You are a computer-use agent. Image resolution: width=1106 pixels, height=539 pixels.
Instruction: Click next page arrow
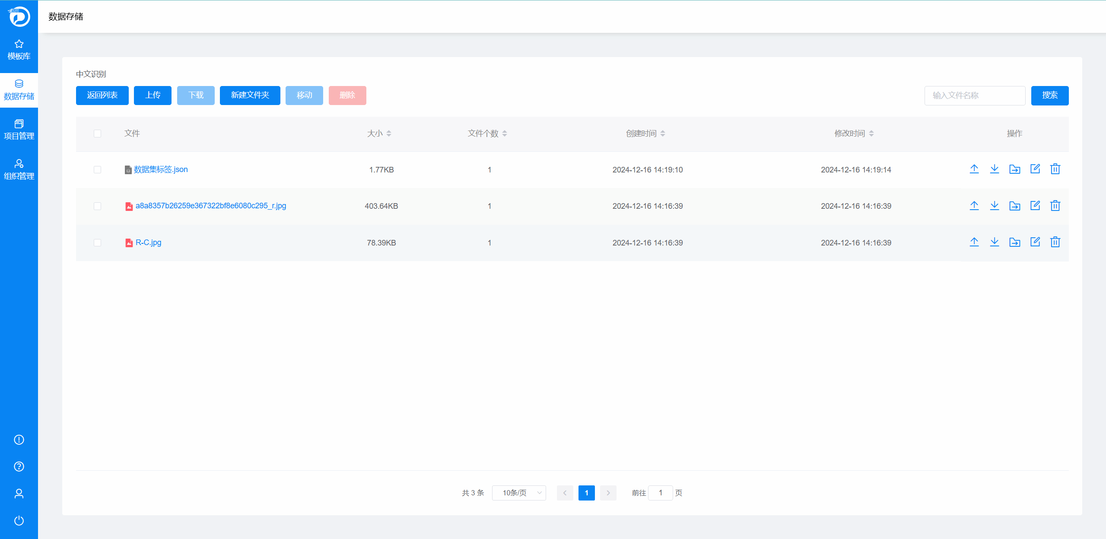pos(608,493)
